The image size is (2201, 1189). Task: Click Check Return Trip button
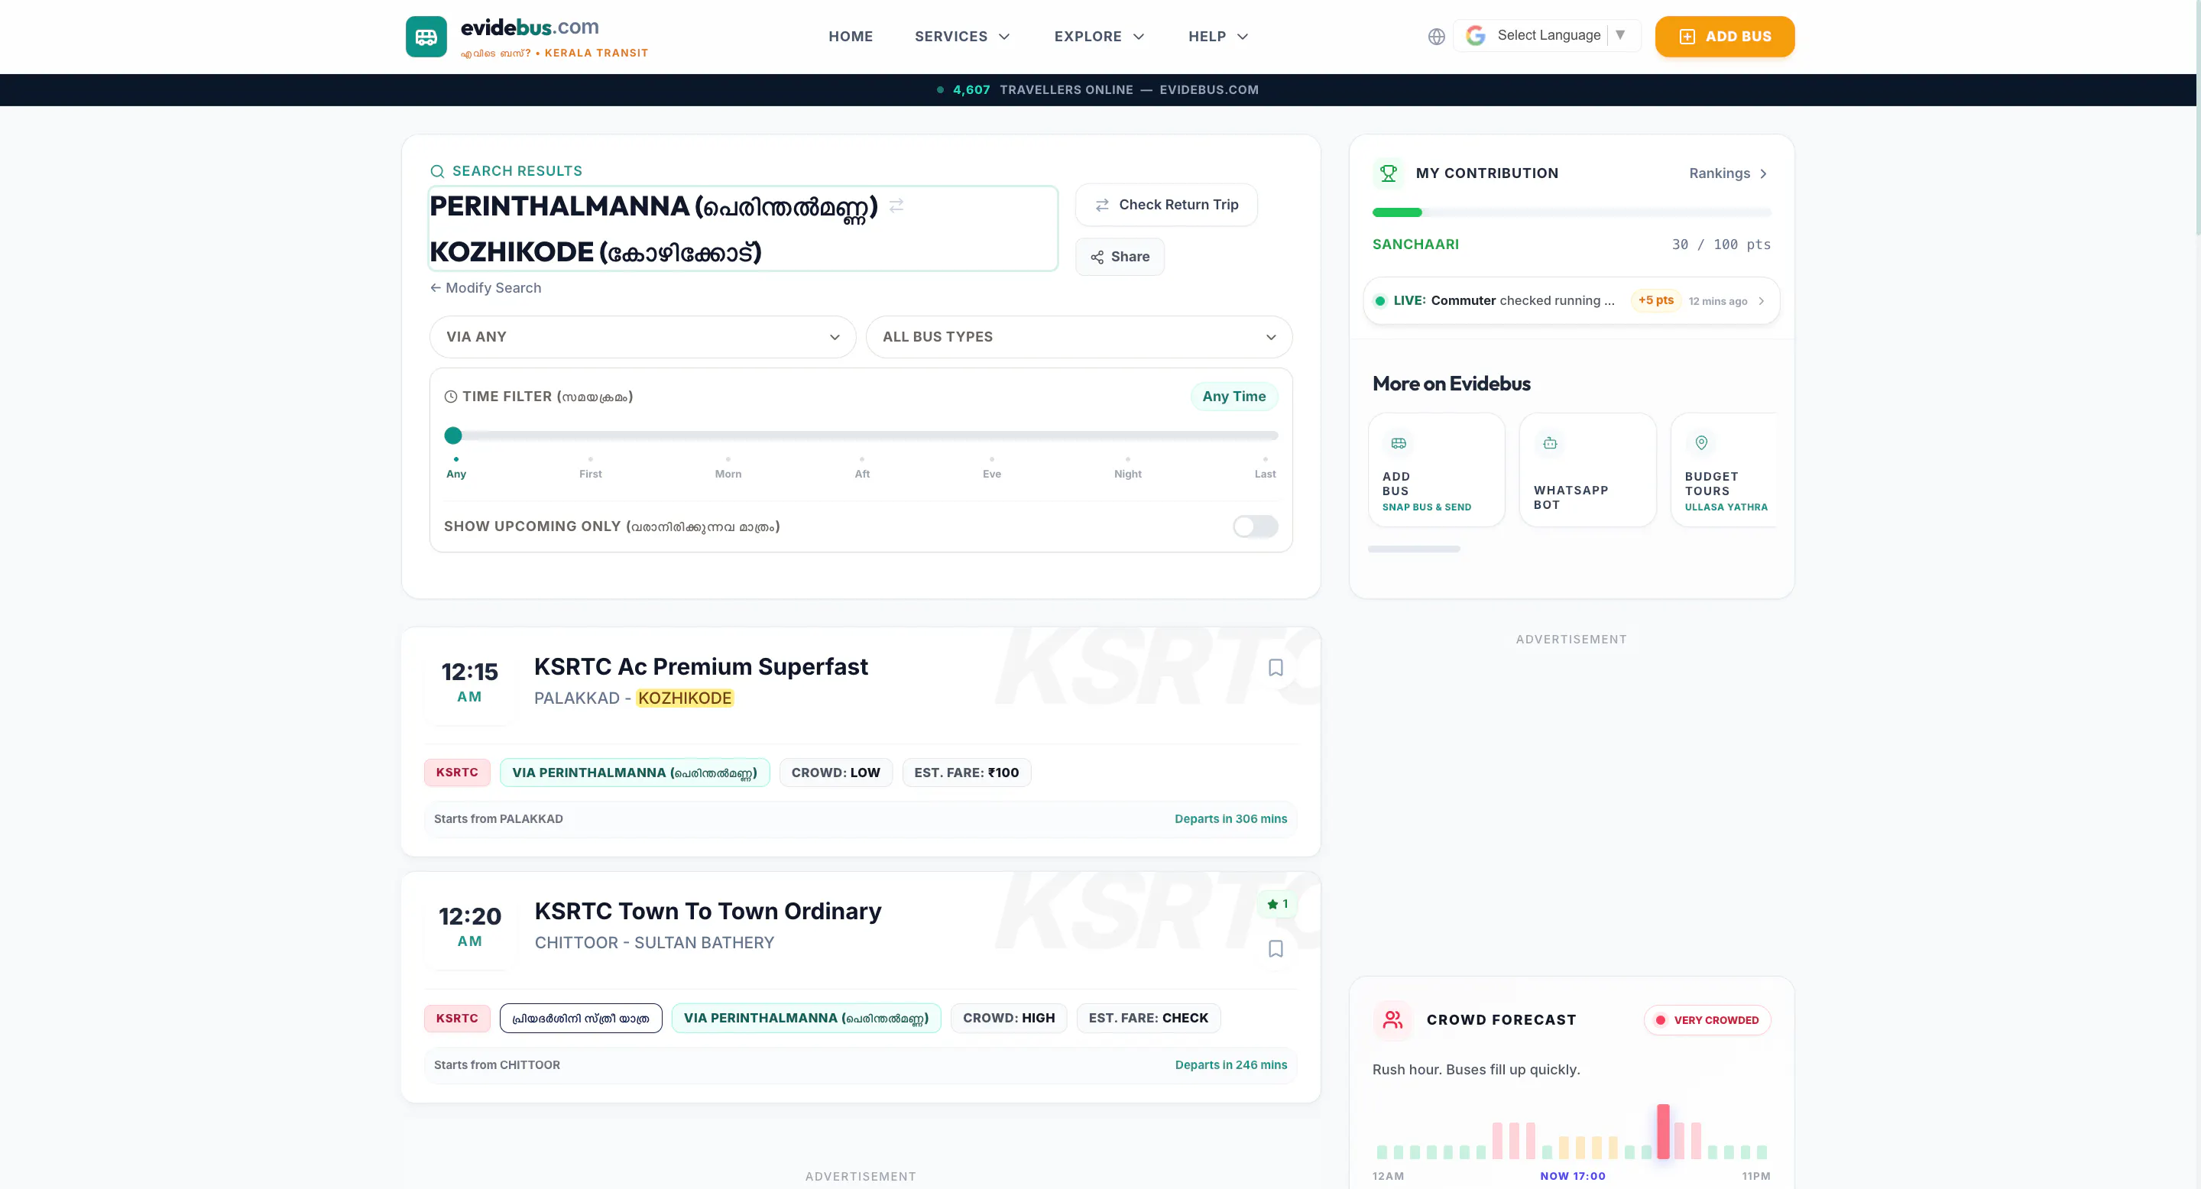tap(1165, 205)
